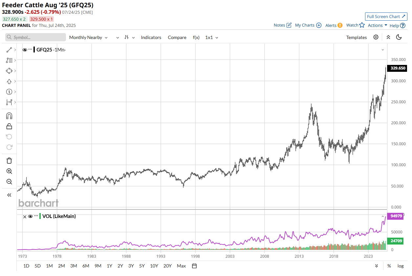
Task: Open the Monthly Nearby period dropdown
Action: pyautogui.click(x=88, y=37)
